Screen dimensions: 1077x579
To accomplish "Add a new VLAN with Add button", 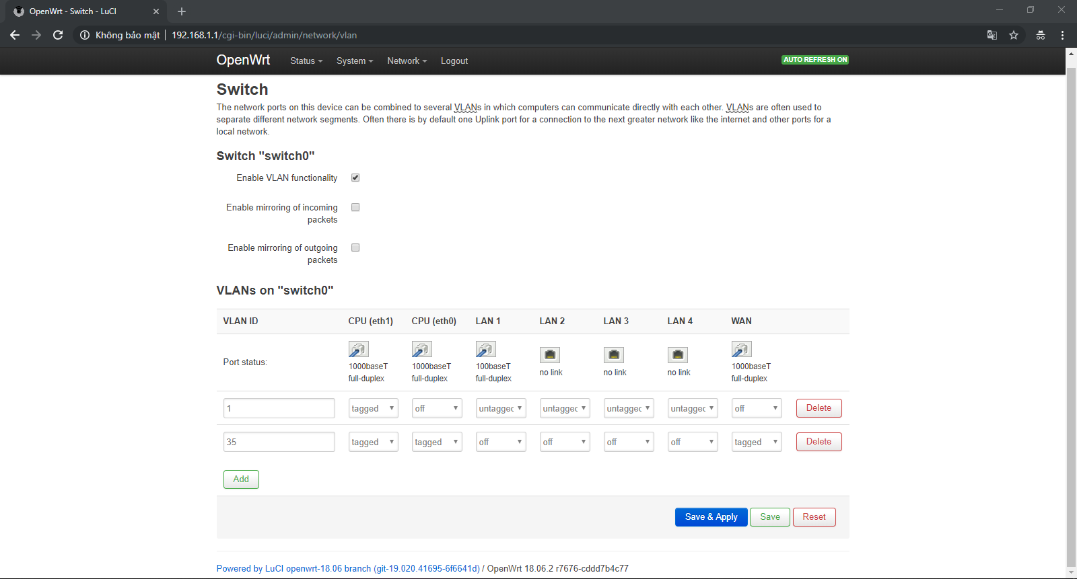I will (x=241, y=479).
